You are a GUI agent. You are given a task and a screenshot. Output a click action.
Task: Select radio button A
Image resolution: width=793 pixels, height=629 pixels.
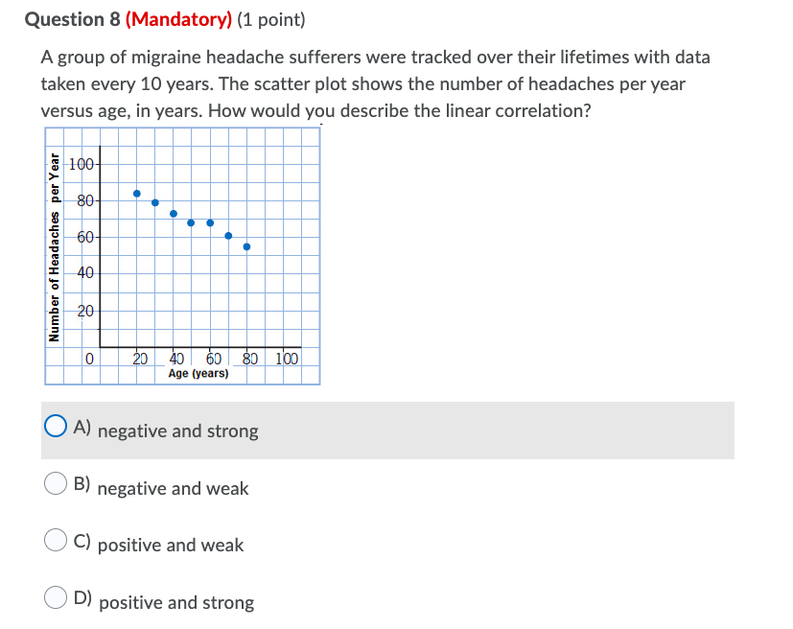click(56, 425)
